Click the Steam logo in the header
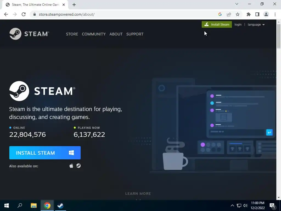Image resolution: width=281 pixels, height=211 pixels. click(x=29, y=34)
